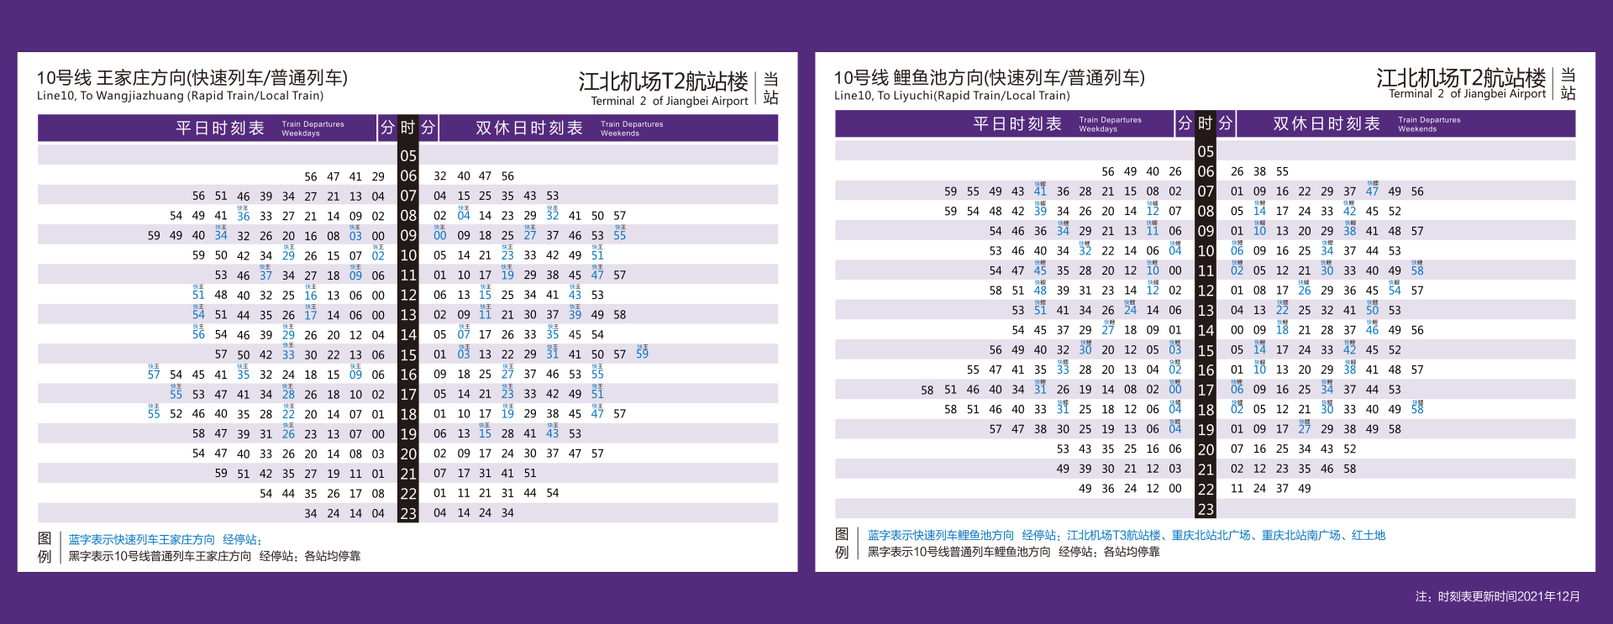Click the '图例' legend label in the Wangjiazhuang panel
Viewport: 1613px width, 624px height.
click(45, 548)
